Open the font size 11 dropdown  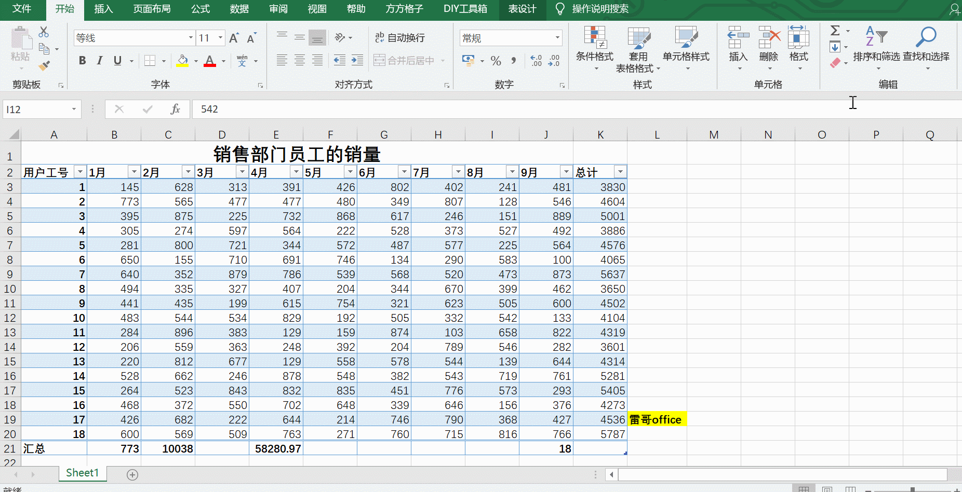tap(220, 38)
